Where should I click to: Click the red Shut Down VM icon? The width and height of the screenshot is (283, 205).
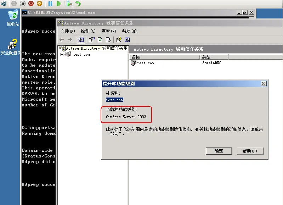31,4
